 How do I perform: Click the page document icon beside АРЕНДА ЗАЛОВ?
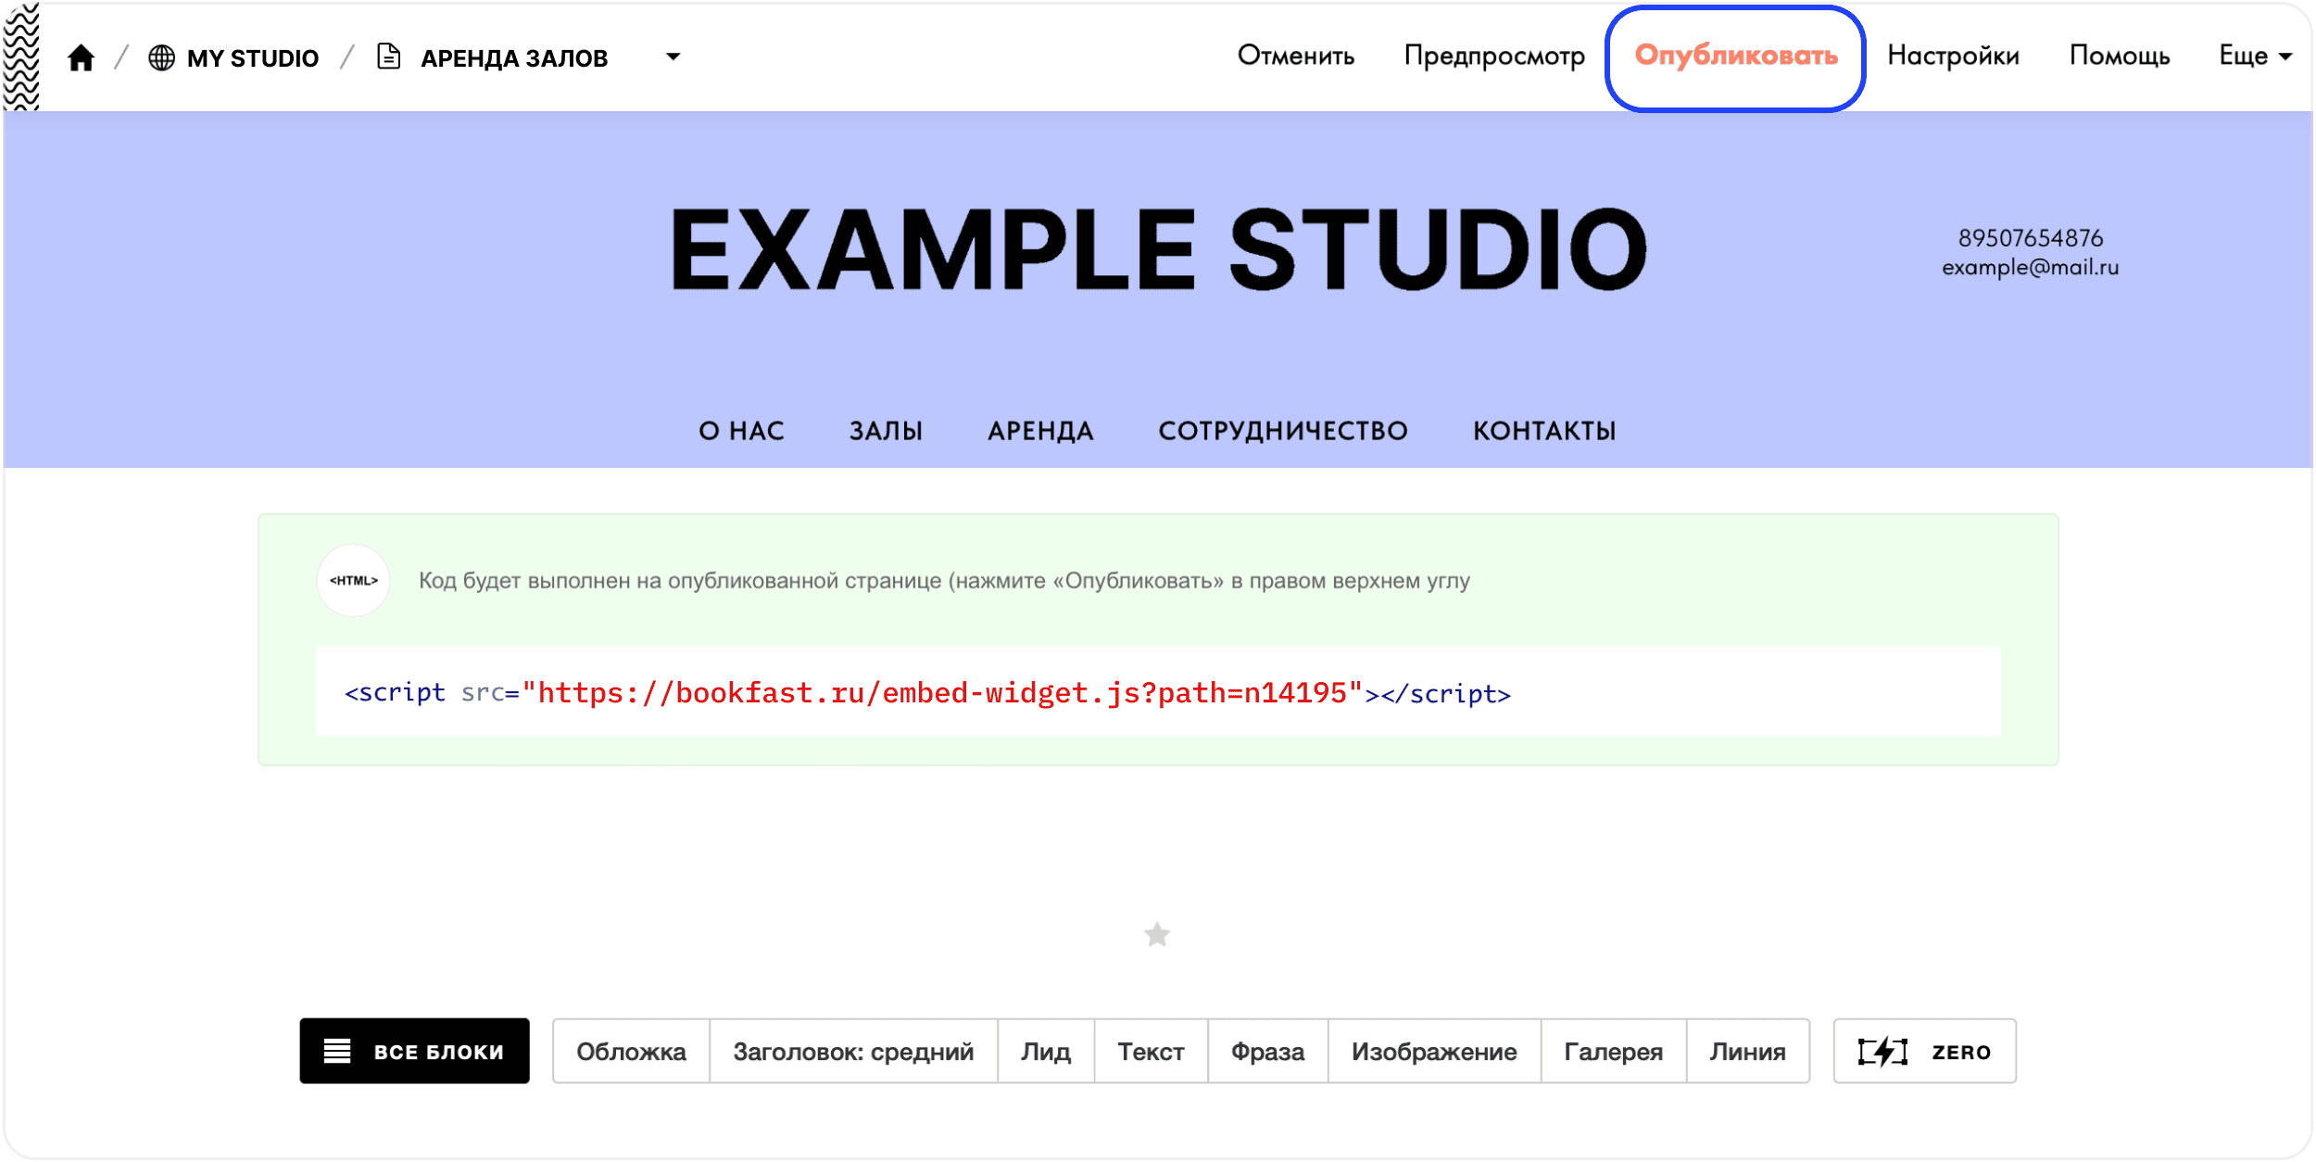click(x=389, y=57)
